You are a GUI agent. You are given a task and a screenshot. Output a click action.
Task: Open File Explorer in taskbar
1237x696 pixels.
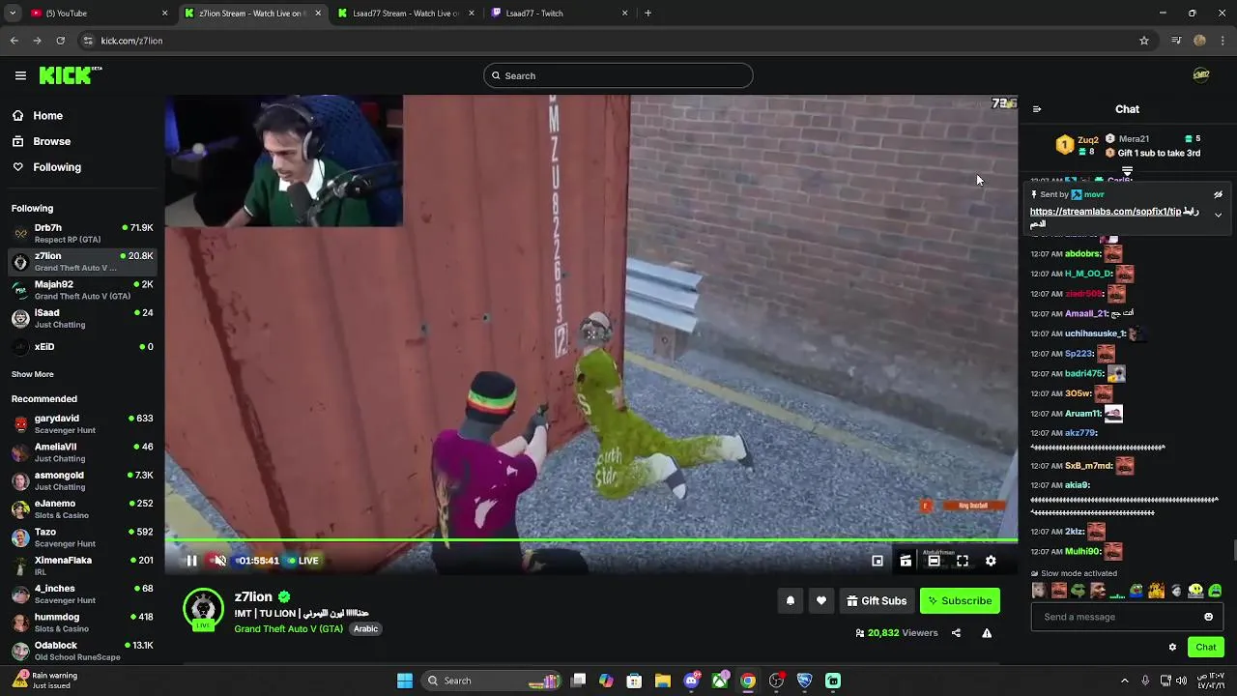pyautogui.click(x=663, y=681)
